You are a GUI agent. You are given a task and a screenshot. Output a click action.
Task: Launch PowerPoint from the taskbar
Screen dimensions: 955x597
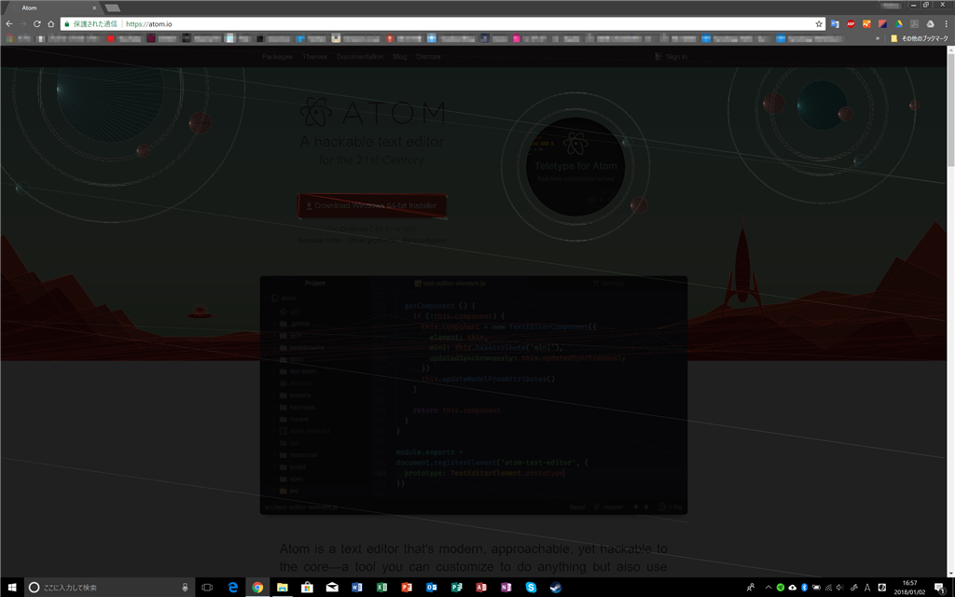click(407, 588)
